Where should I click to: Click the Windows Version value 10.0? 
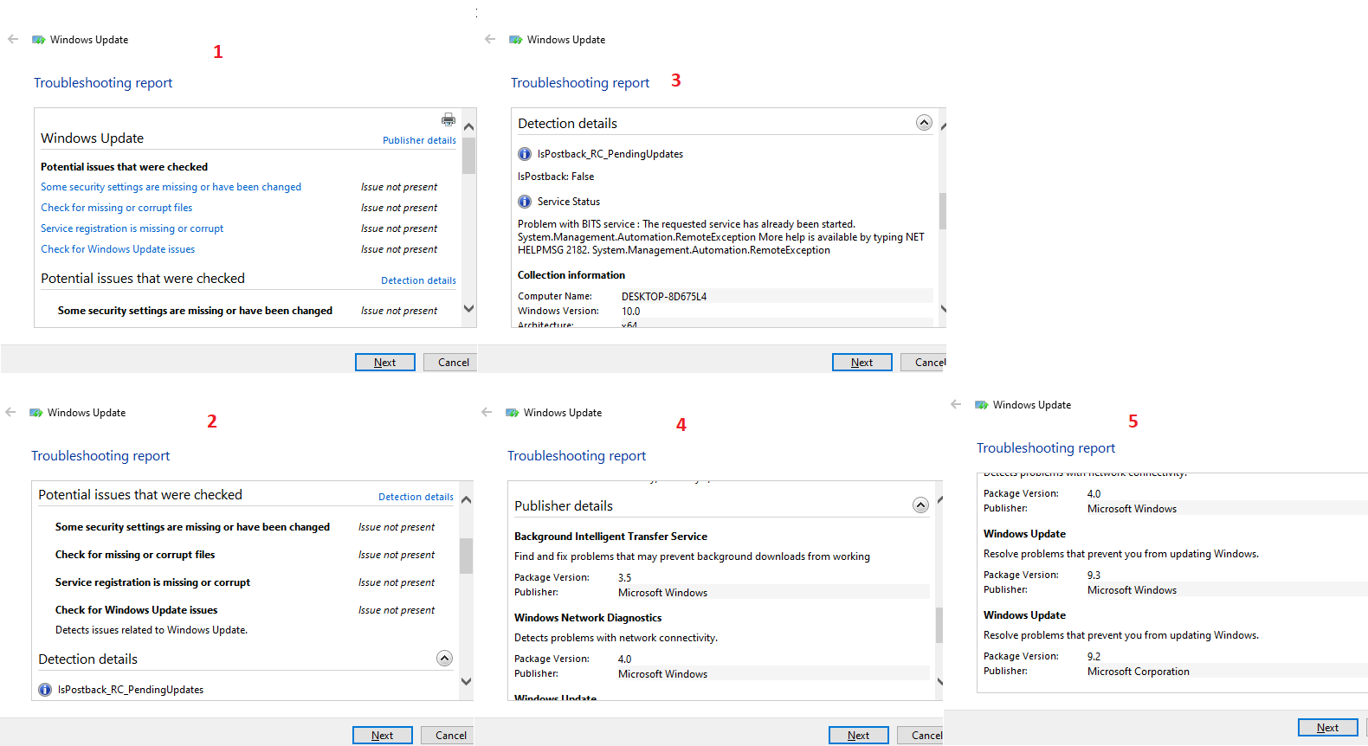point(631,312)
